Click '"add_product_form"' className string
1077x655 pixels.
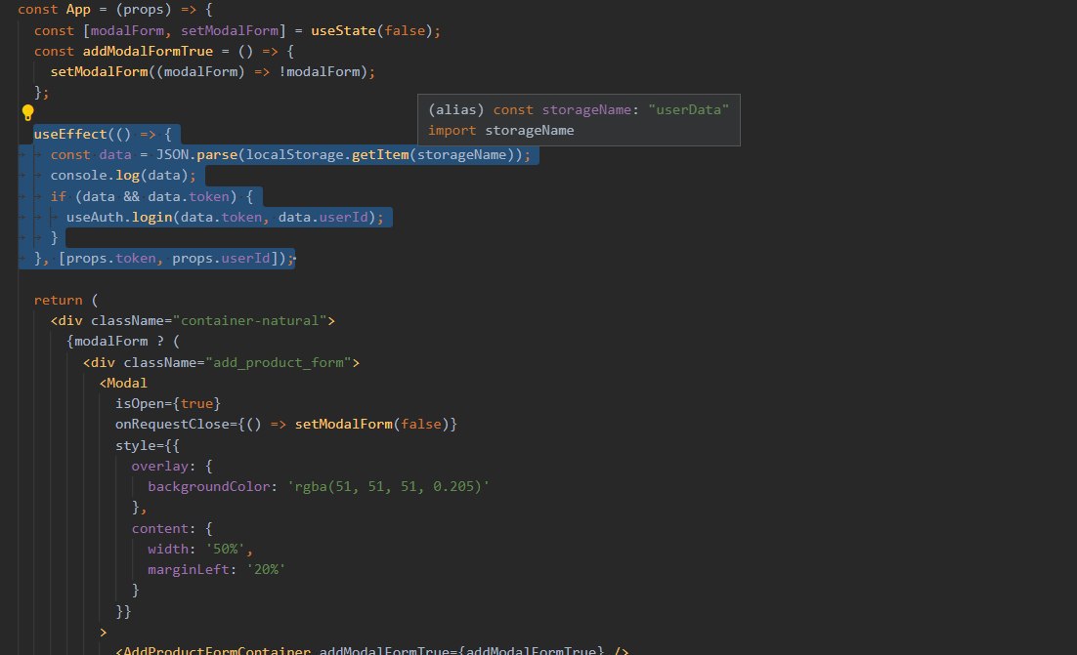coord(279,362)
